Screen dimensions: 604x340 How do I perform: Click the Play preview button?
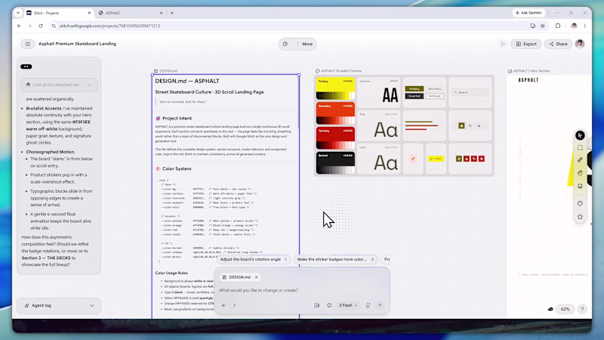[x=503, y=44]
